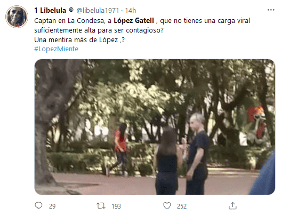Click the reply speech bubble icon

click(x=38, y=205)
